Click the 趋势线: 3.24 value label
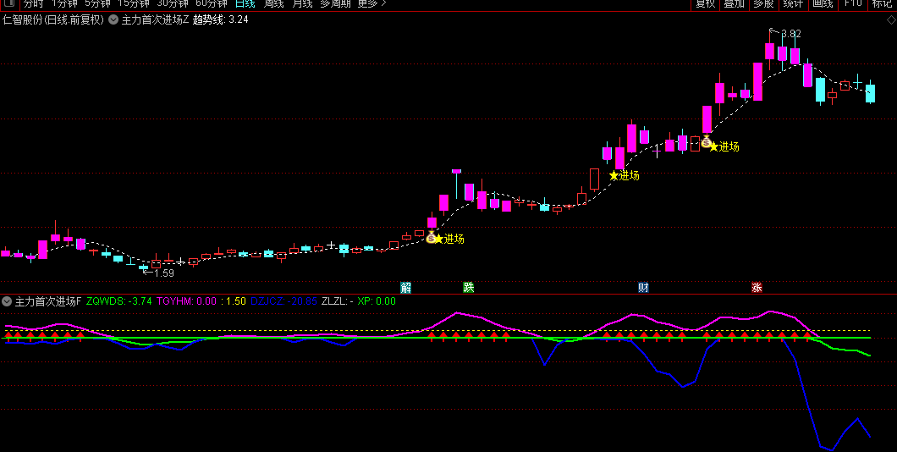 tap(220, 19)
